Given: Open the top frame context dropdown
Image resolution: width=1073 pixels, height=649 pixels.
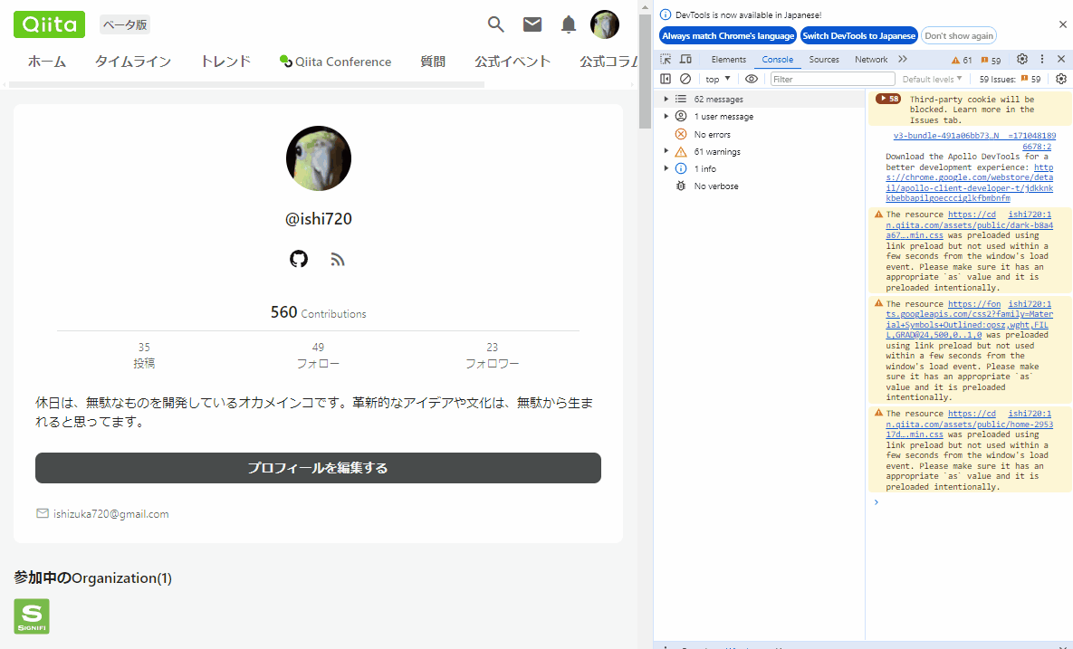Looking at the screenshot, I should pos(718,79).
